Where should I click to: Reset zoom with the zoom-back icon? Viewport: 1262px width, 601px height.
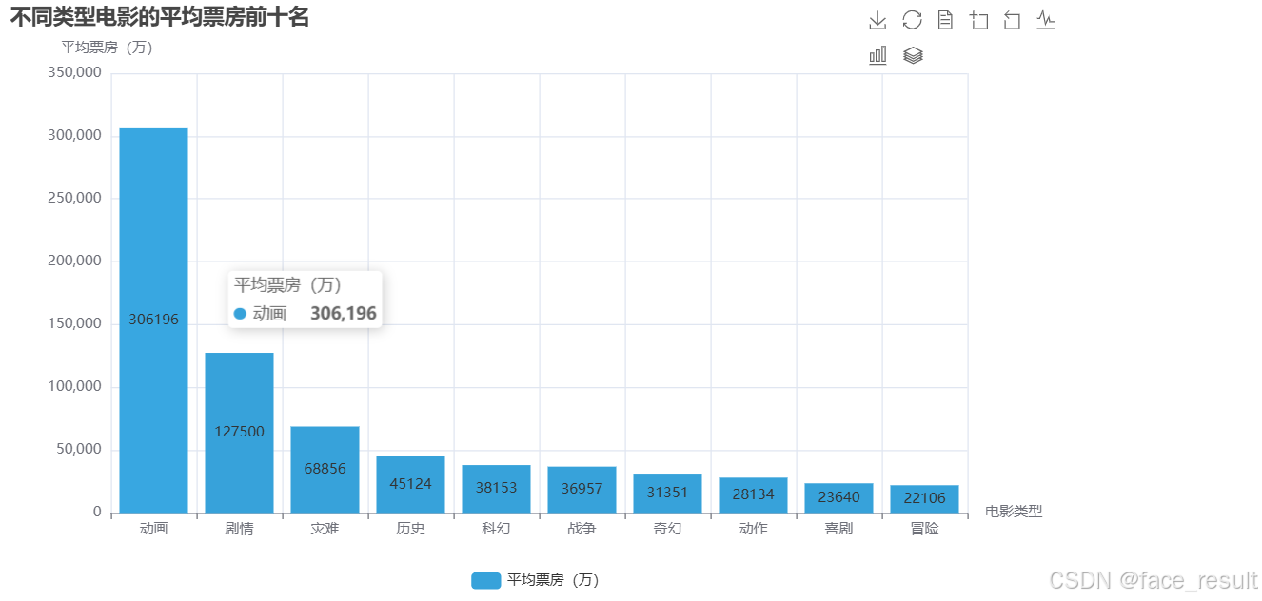(x=1012, y=20)
